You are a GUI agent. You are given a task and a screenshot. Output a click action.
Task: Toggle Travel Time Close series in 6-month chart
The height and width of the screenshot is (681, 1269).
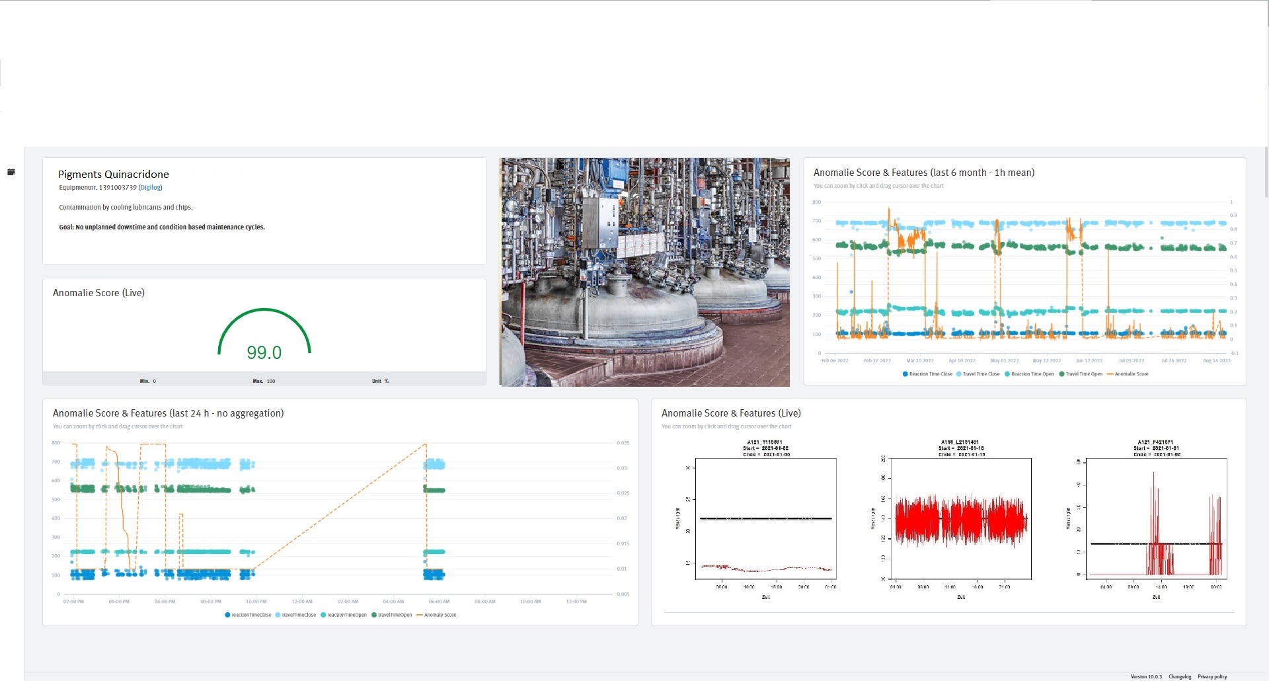pos(981,374)
